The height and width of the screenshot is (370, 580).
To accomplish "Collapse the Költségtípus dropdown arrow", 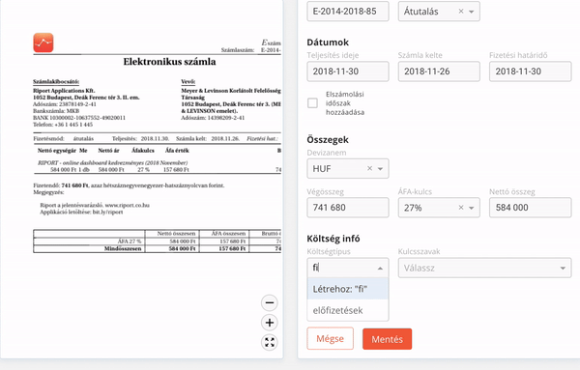I will click(x=380, y=268).
